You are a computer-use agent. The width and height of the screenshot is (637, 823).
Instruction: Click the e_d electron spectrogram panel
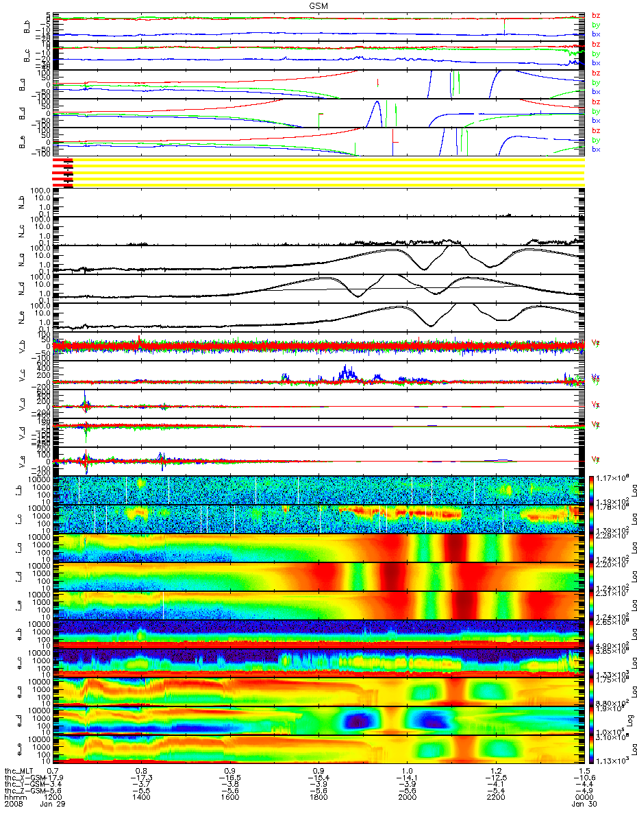coord(318,720)
